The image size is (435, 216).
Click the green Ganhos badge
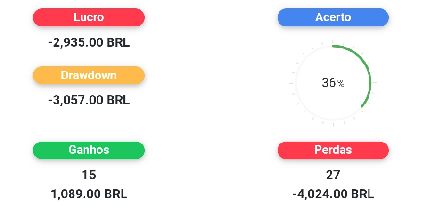point(89,150)
